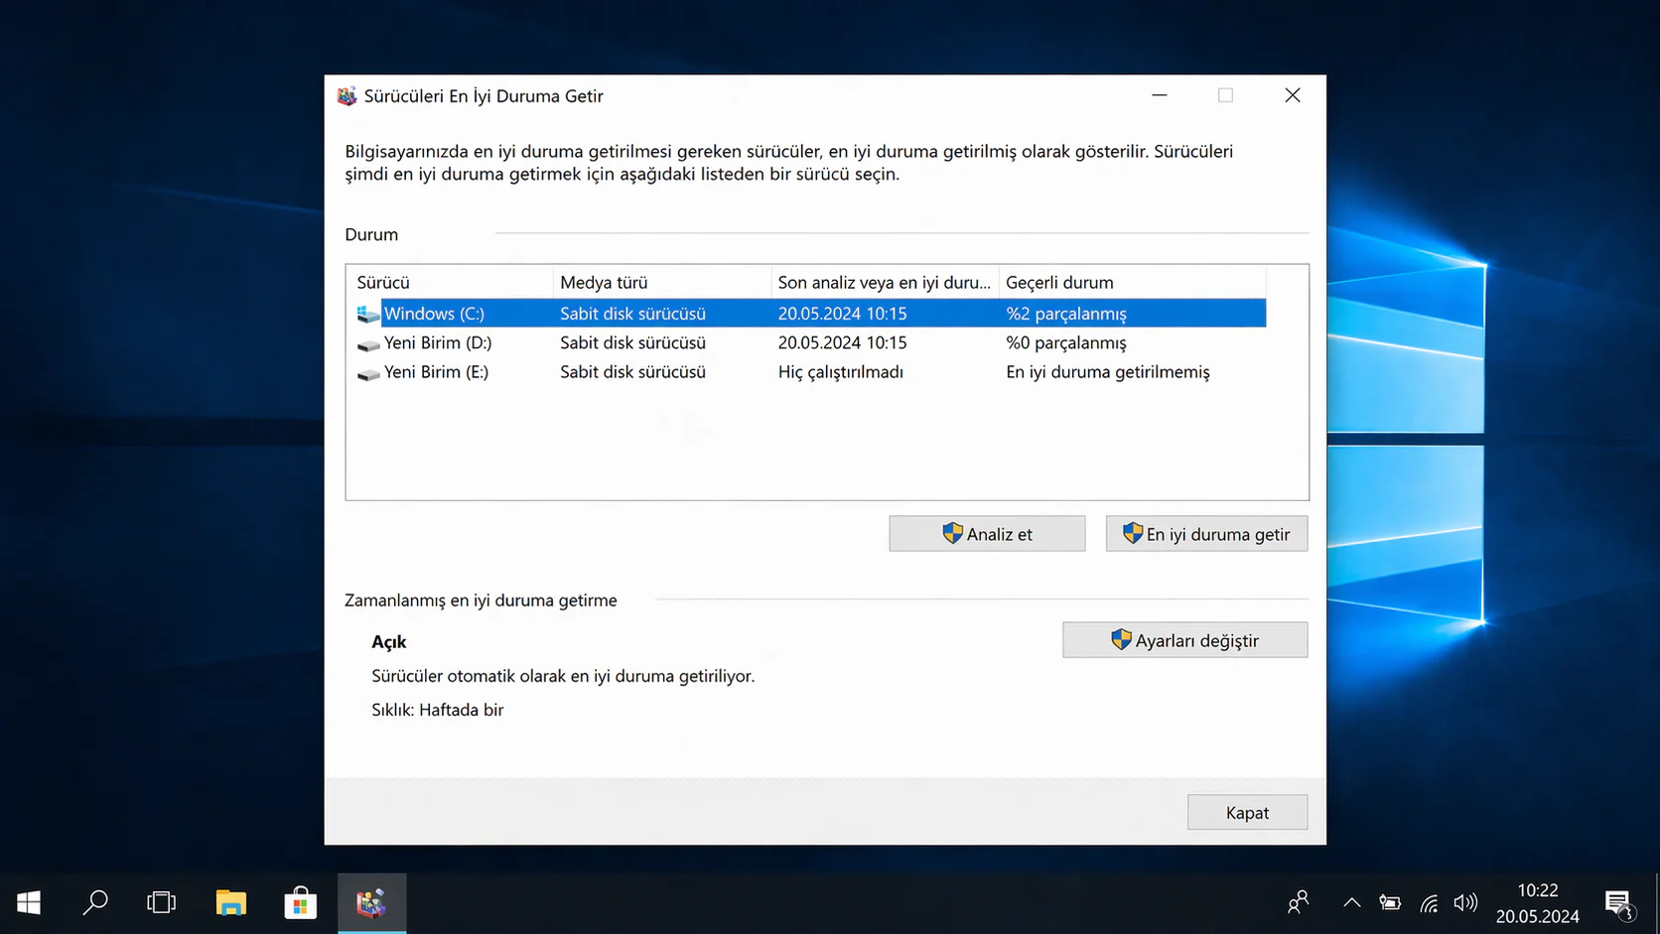The height and width of the screenshot is (934, 1660).
Task: Open Windows Search from taskbar
Action: (95, 902)
